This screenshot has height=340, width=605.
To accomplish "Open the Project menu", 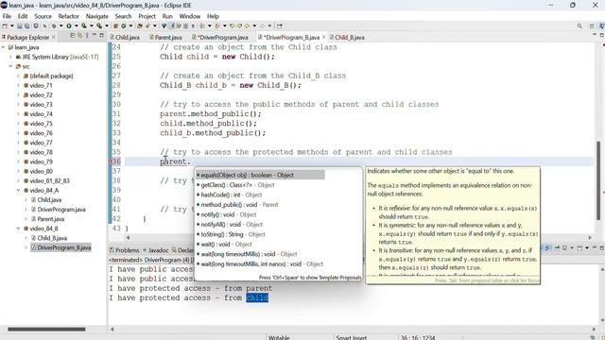I will 147,16.
